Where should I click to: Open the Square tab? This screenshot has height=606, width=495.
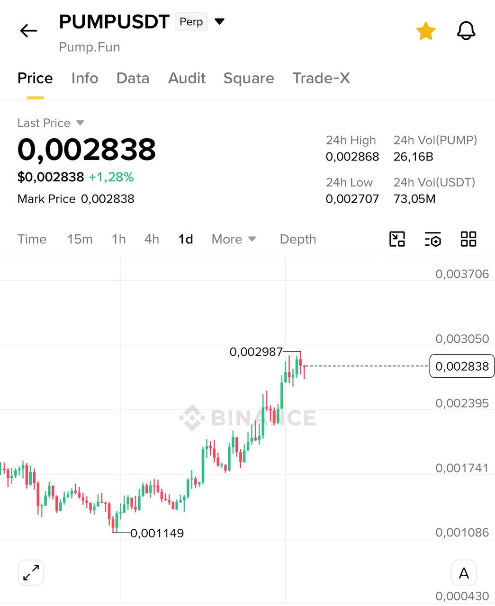[249, 78]
